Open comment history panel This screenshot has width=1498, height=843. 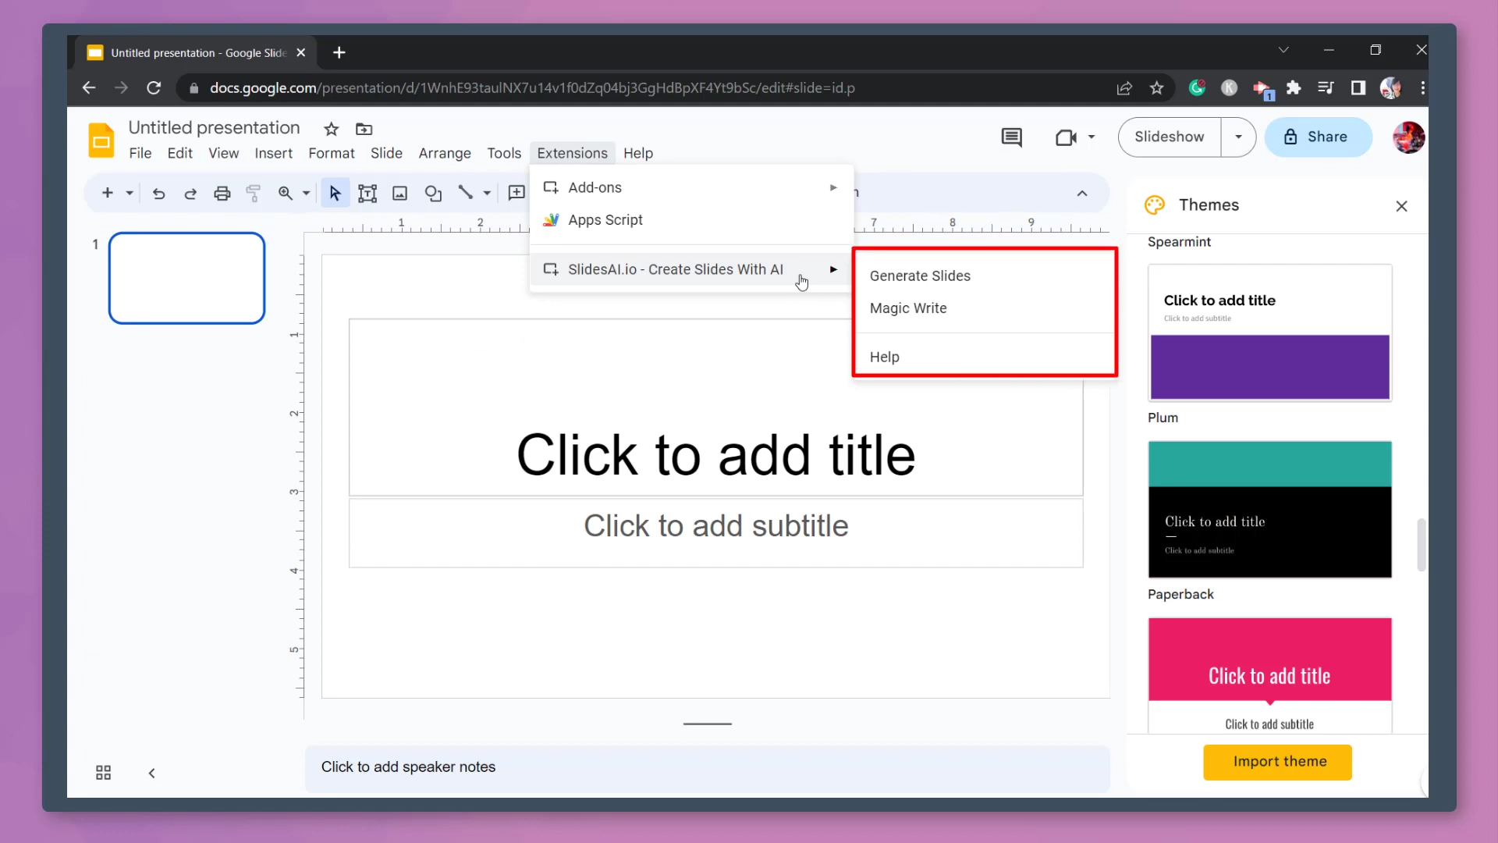click(x=1012, y=137)
